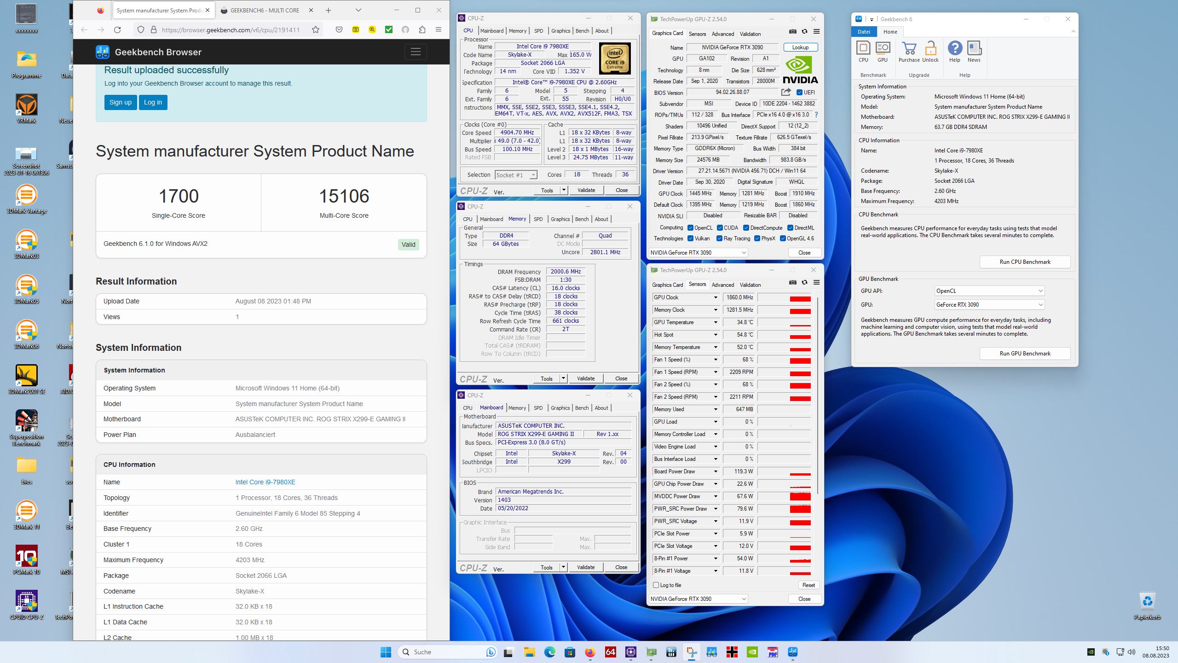Open Papierkorb recycle bin on desktop

pyautogui.click(x=1147, y=606)
